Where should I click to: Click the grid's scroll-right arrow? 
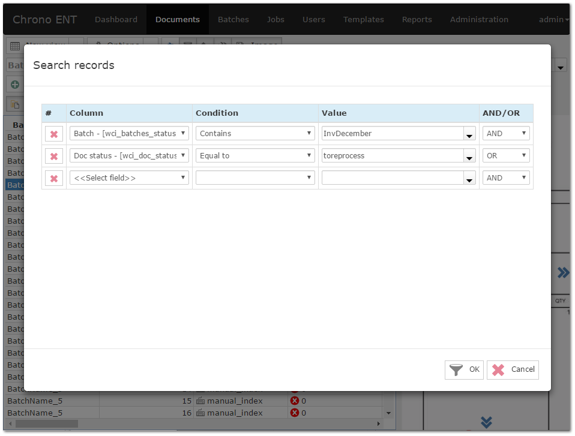[x=379, y=424]
